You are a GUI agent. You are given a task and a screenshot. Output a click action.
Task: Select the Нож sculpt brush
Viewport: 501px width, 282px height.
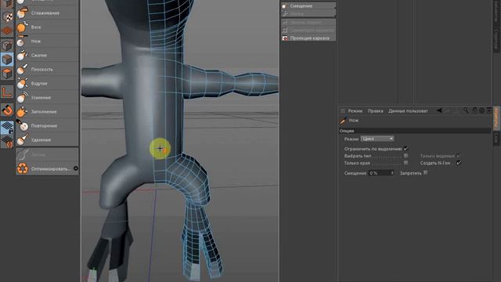47,42
